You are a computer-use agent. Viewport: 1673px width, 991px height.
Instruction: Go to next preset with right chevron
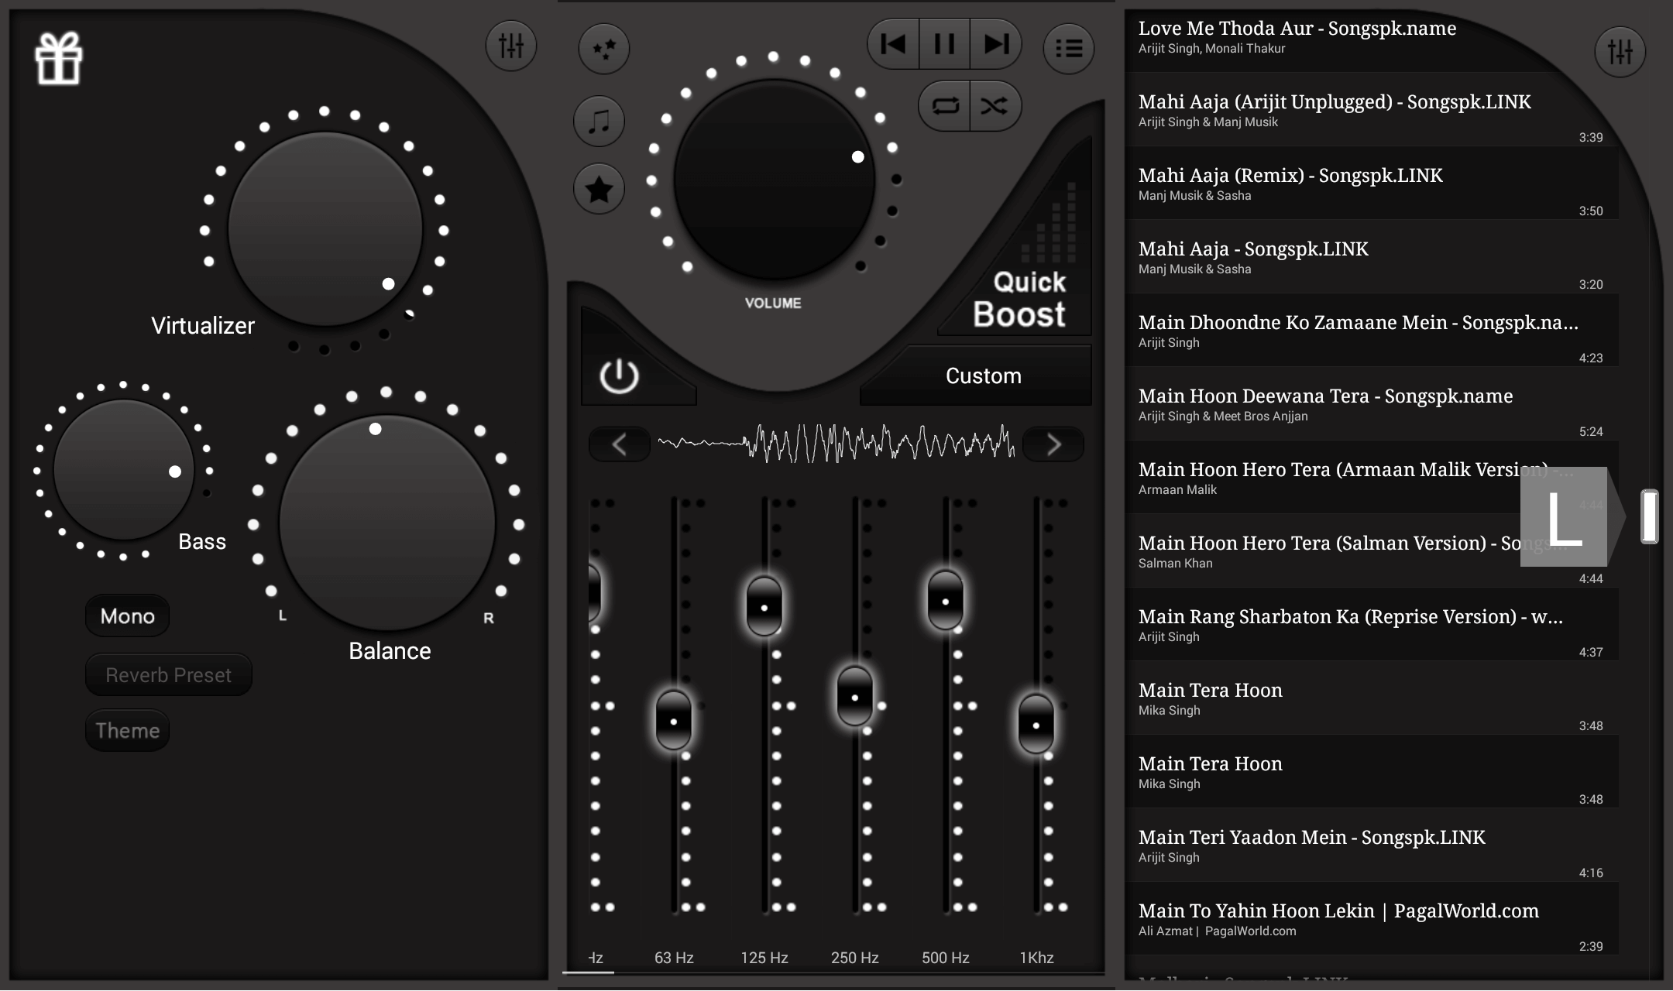pyautogui.click(x=1053, y=444)
